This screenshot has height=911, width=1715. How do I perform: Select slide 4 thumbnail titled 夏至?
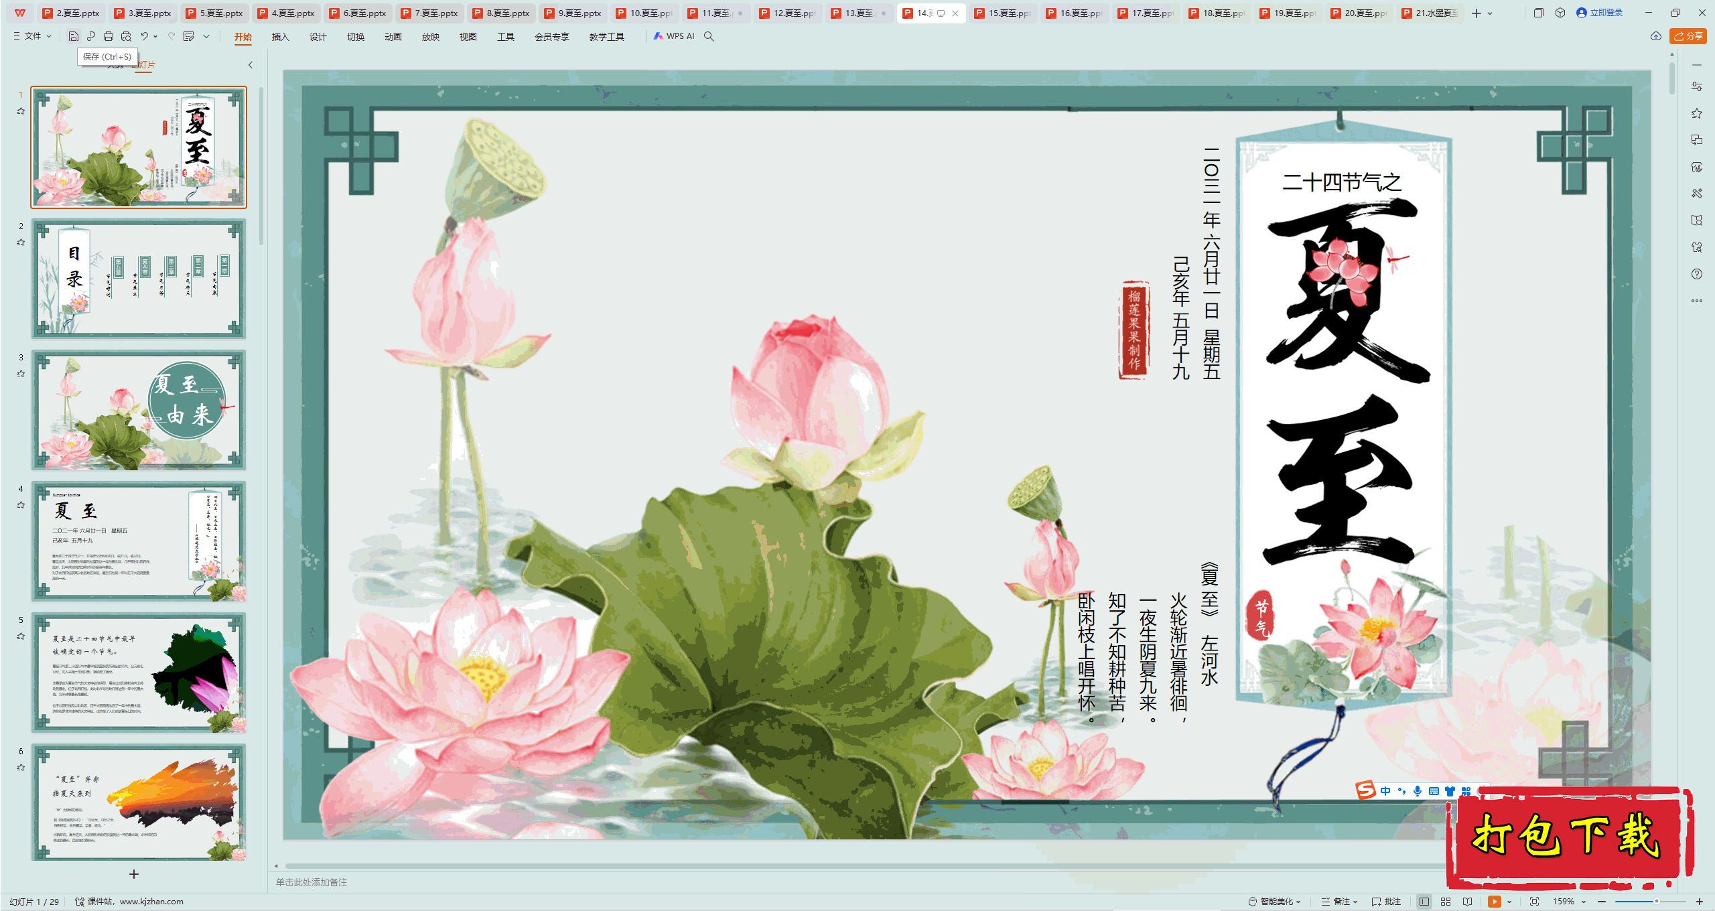[139, 541]
